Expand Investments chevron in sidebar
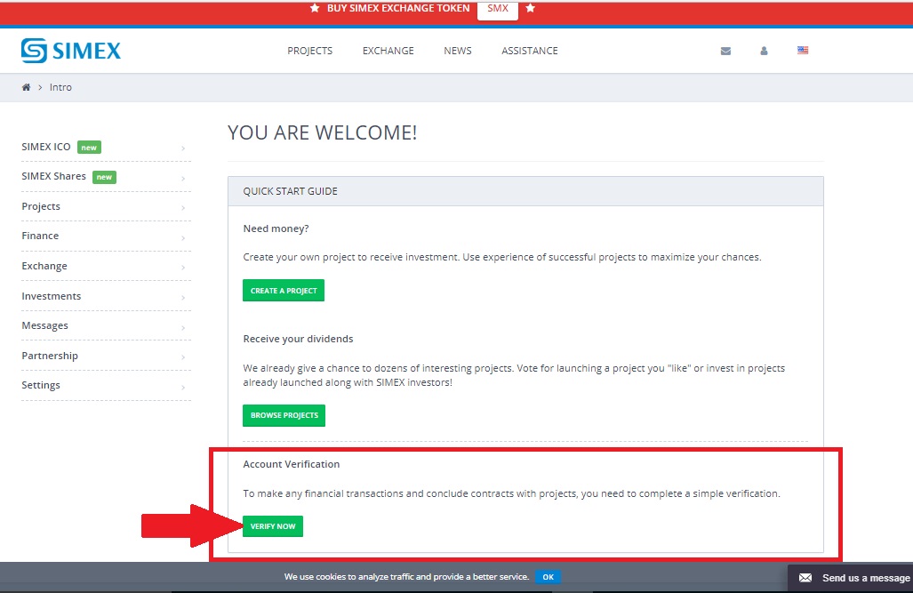 (x=183, y=298)
